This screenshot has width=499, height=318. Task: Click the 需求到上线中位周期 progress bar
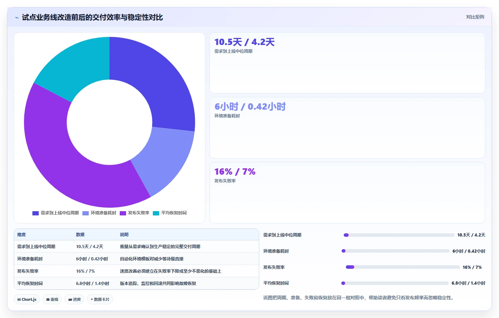point(399,235)
